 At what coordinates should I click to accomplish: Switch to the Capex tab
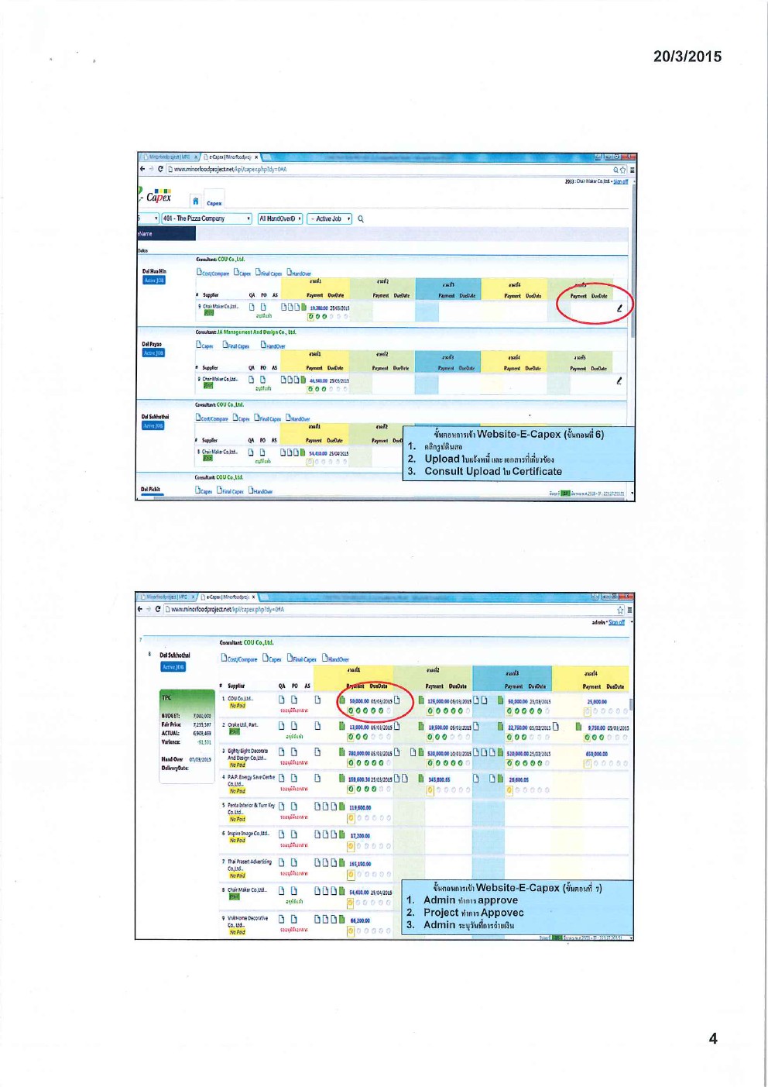click(214, 203)
